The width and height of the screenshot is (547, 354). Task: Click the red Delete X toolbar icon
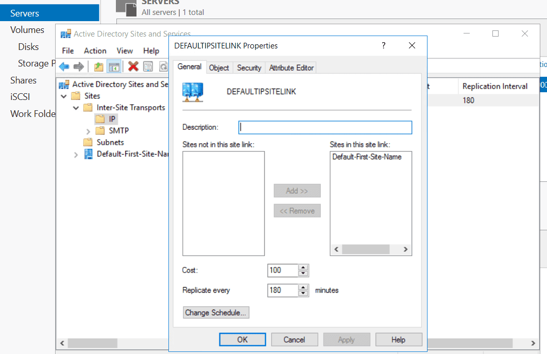pos(133,66)
